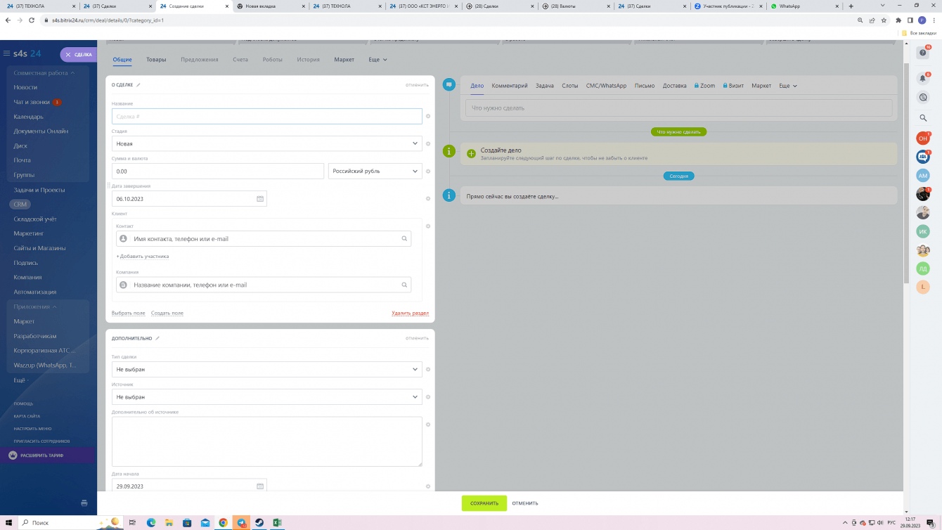This screenshot has height=530, width=942.
Task: Toggle the hamburger menu beside s4s 24
Action: coord(6,54)
